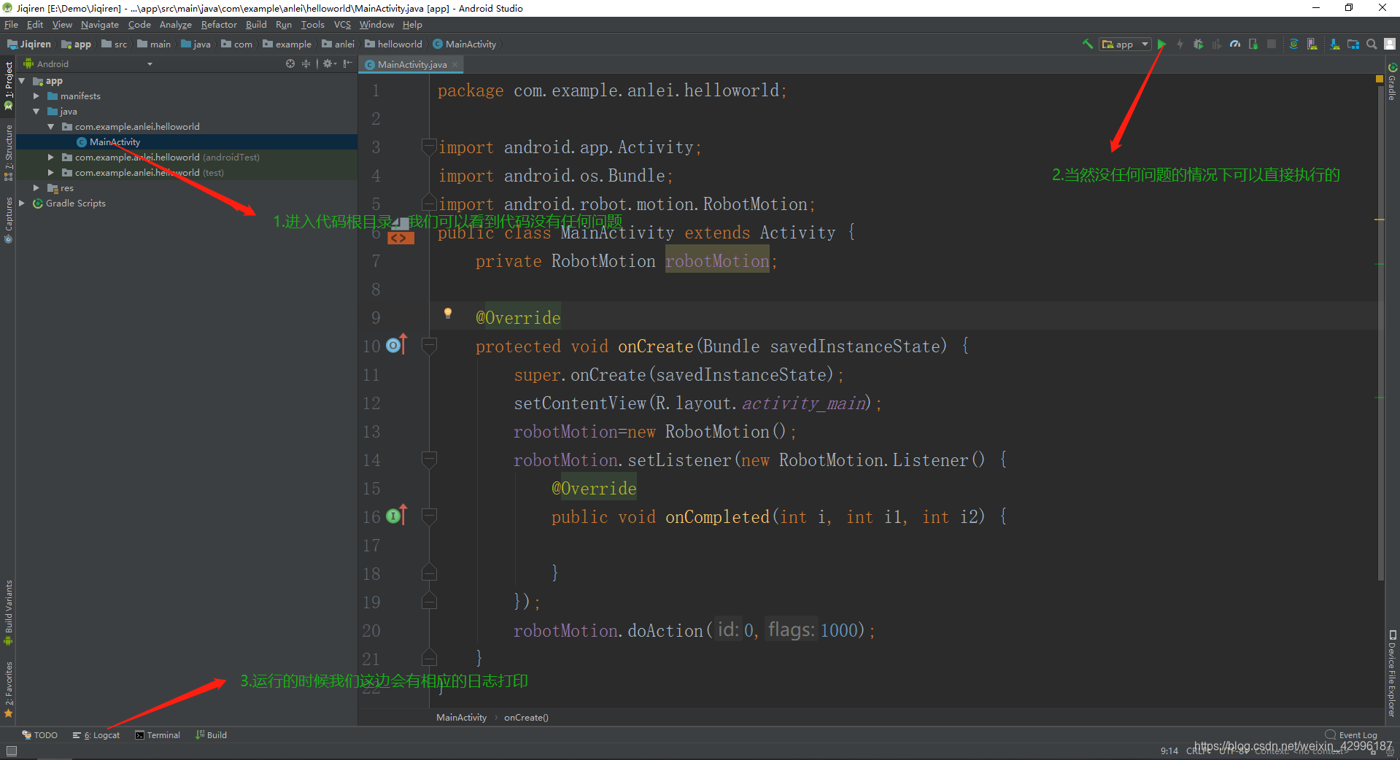Click the user profile icon in toolbar
The height and width of the screenshot is (760, 1400).
tap(1390, 44)
